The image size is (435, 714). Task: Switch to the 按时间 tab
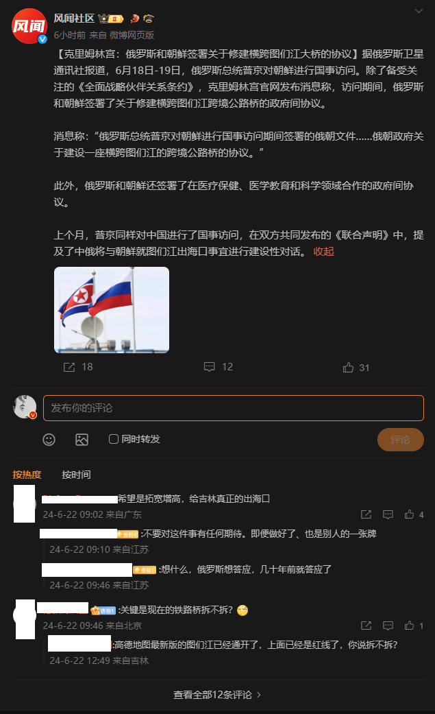(x=77, y=475)
